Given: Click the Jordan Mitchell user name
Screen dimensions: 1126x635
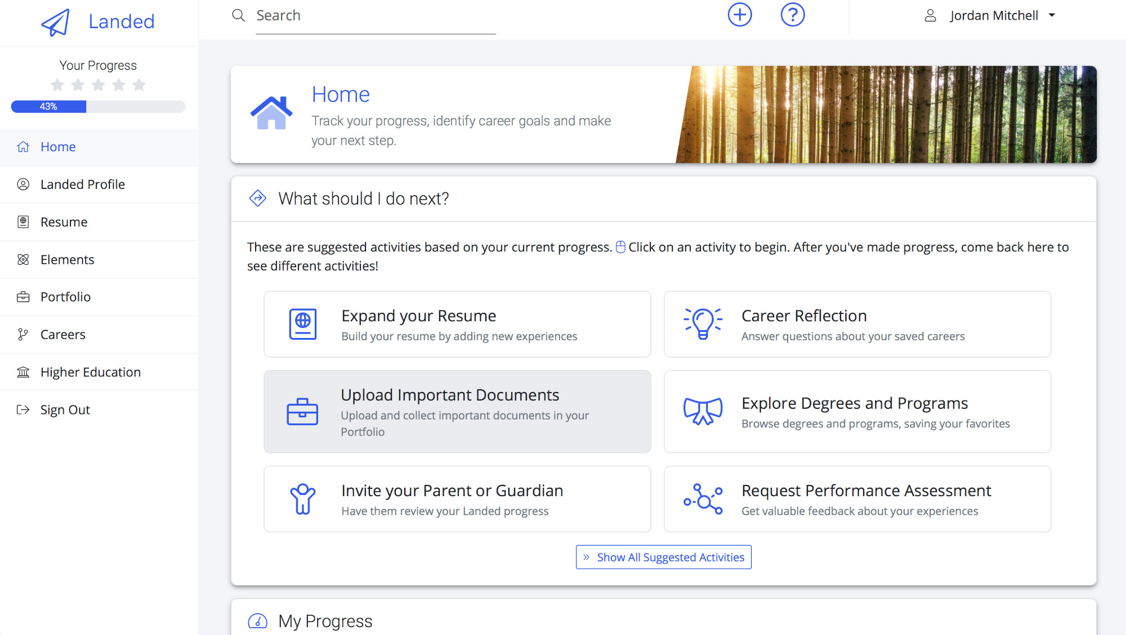Looking at the screenshot, I should (994, 16).
